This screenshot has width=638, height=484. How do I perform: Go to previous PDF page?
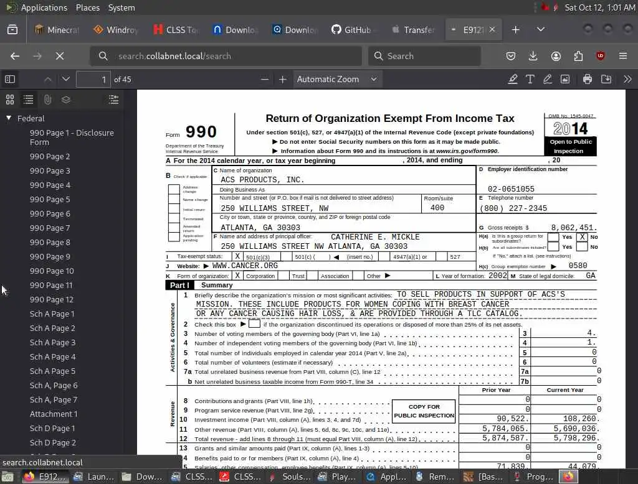click(x=47, y=79)
